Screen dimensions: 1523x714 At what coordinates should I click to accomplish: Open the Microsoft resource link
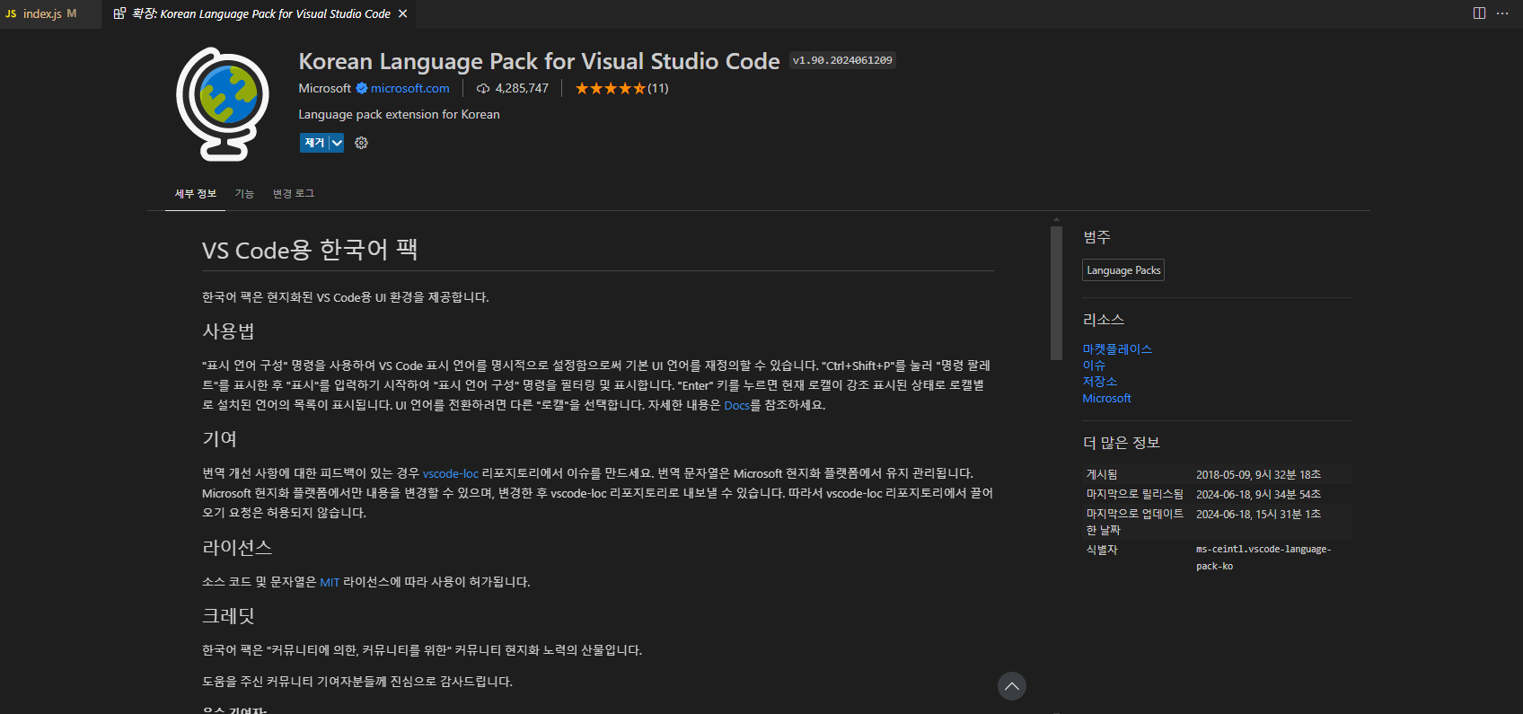[x=1106, y=398]
